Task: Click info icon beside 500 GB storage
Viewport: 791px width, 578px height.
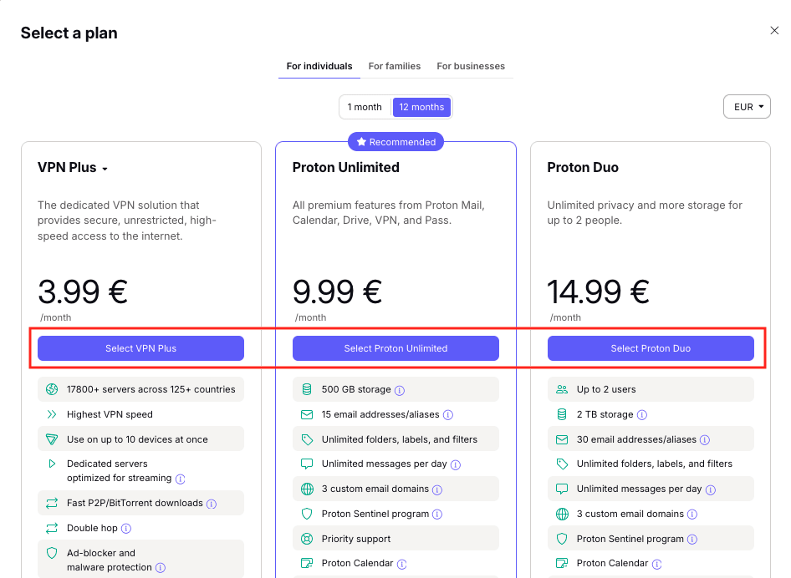Action: click(x=400, y=390)
